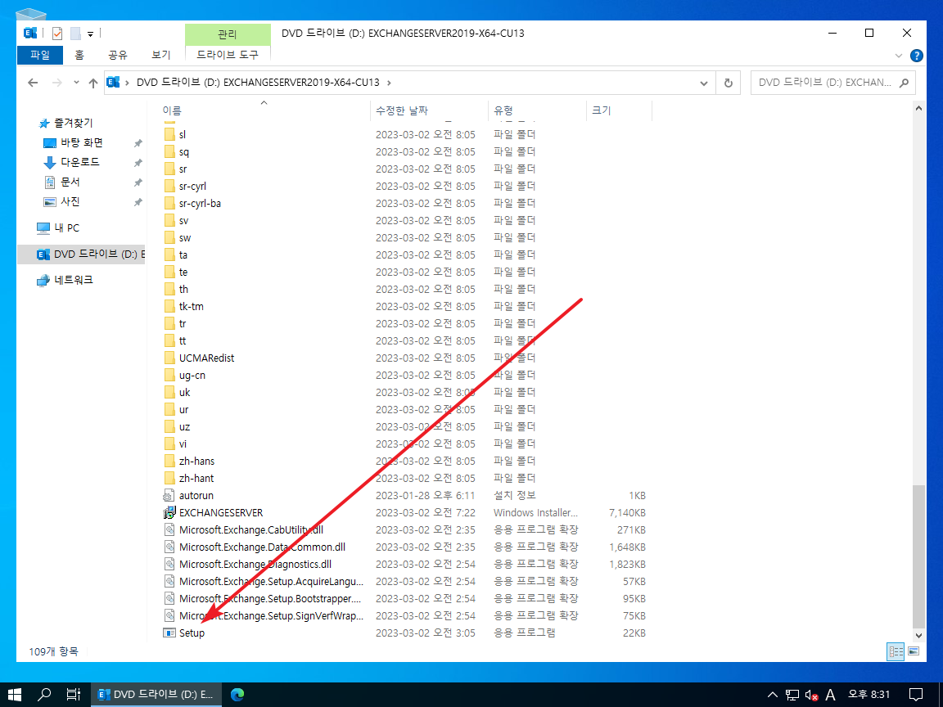Open the 드라이브 도구 ribbon tab
The image size is (943, 707).
coord(228,55)
